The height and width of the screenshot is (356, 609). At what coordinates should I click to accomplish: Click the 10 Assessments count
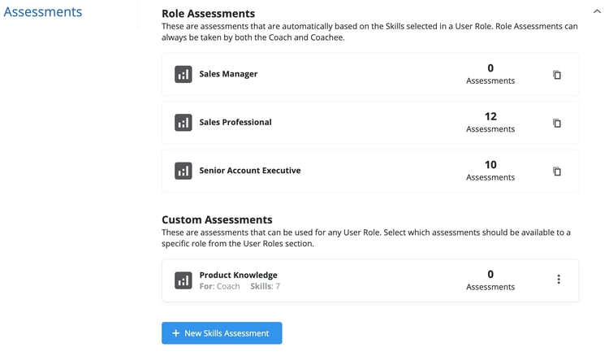(490, 171)
